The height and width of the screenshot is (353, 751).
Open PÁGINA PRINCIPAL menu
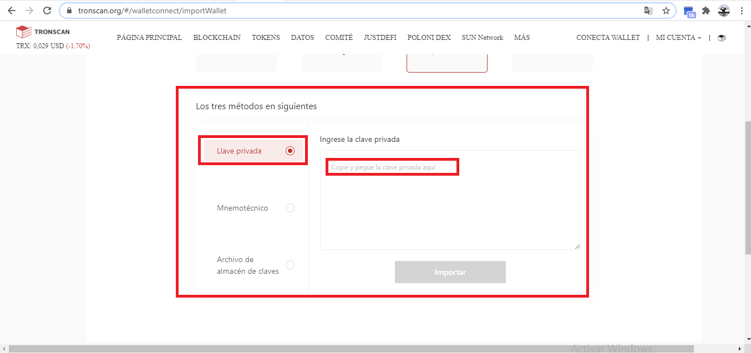point(149,38)
